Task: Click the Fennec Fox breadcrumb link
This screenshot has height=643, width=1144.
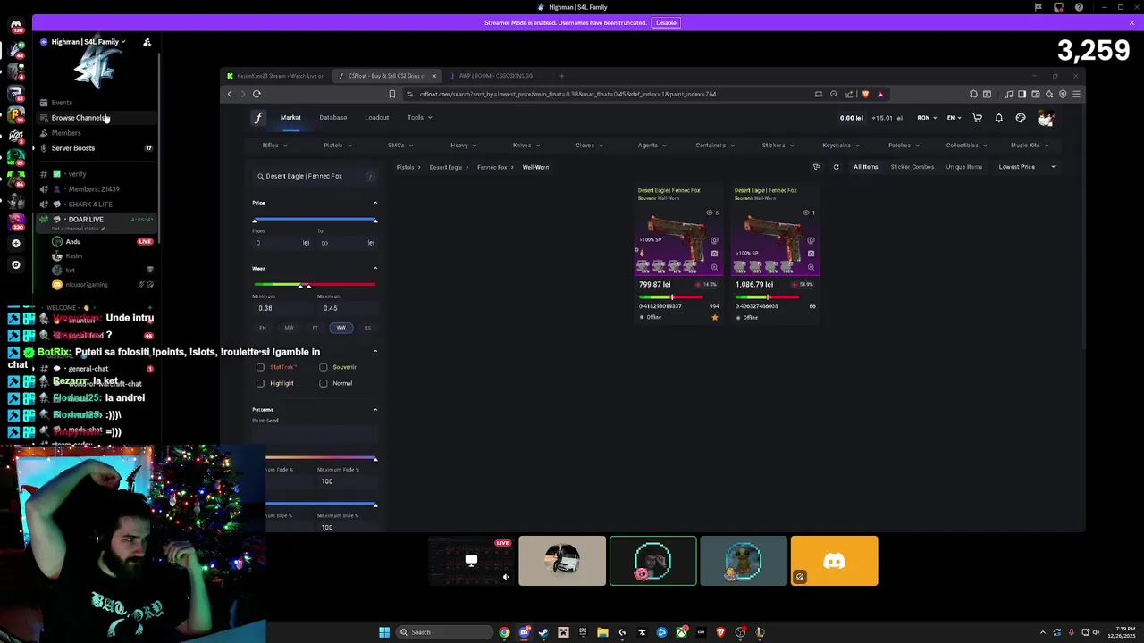Action: tap(492, 168)
